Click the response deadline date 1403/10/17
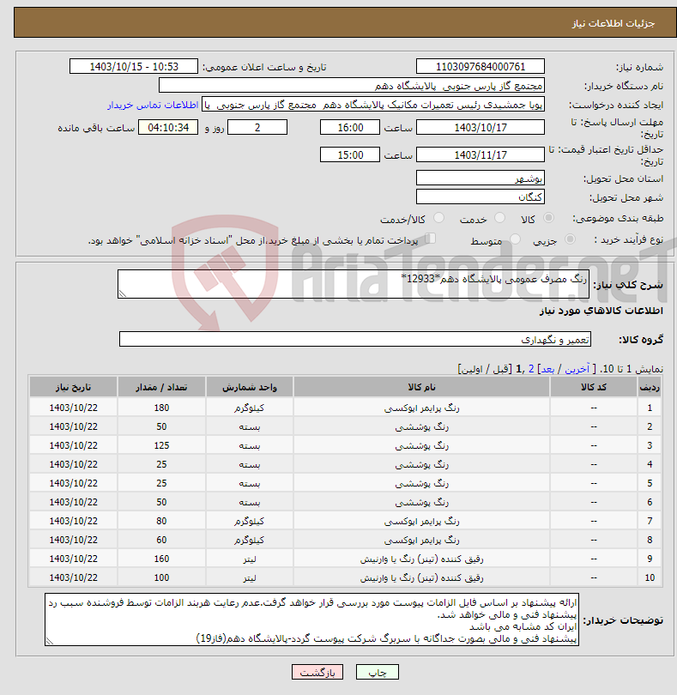Viewport: 677px width, 695px height. tap(481, 128)
